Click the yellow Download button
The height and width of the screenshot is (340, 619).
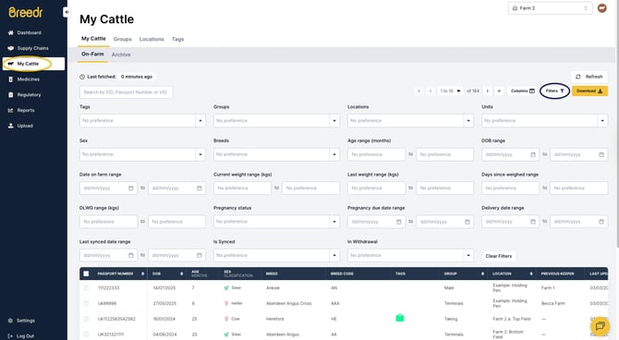point(589,91)
